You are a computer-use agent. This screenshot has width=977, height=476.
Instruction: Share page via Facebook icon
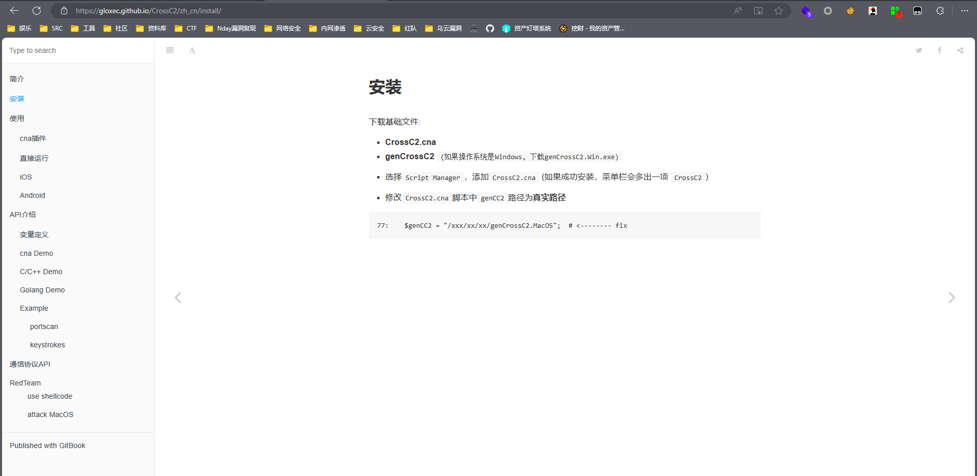[x=939, y=50]
